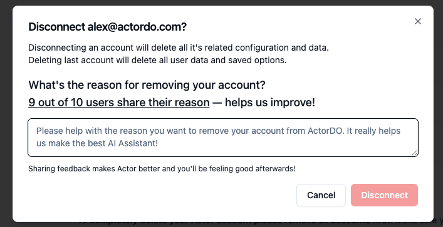Click the "best AI Assistant!" placeholder line
443x227 pixels.
pos(121,143)
